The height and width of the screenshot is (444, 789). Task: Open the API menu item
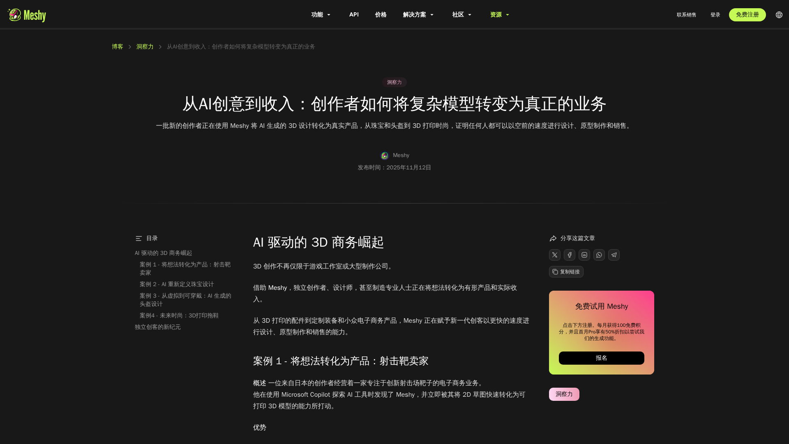pyautogui.click(x=354, y=15)
